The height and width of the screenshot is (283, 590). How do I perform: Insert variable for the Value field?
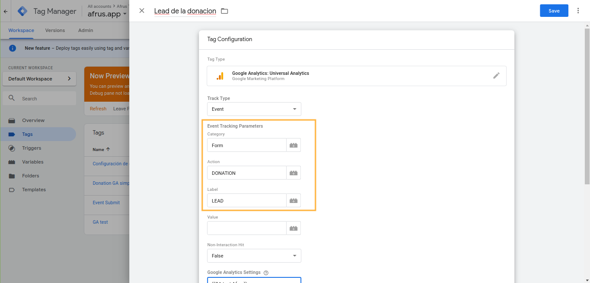[x=293, y=228]
